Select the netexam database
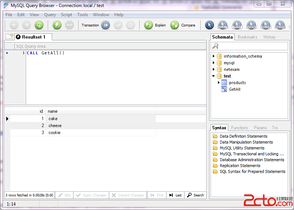 (232, 69)
